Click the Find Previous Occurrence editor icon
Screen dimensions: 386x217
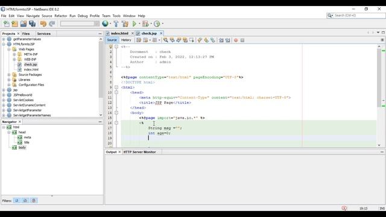point(172,40)
